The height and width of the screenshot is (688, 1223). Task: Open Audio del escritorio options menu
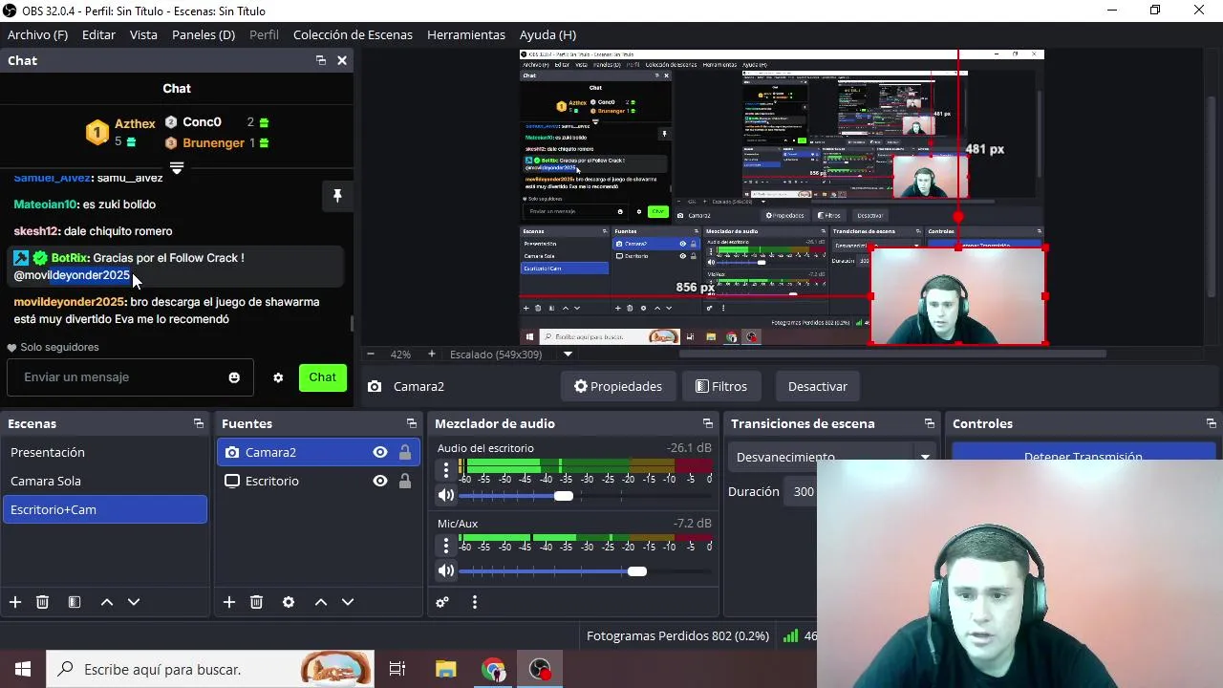(x=445, y=469)
